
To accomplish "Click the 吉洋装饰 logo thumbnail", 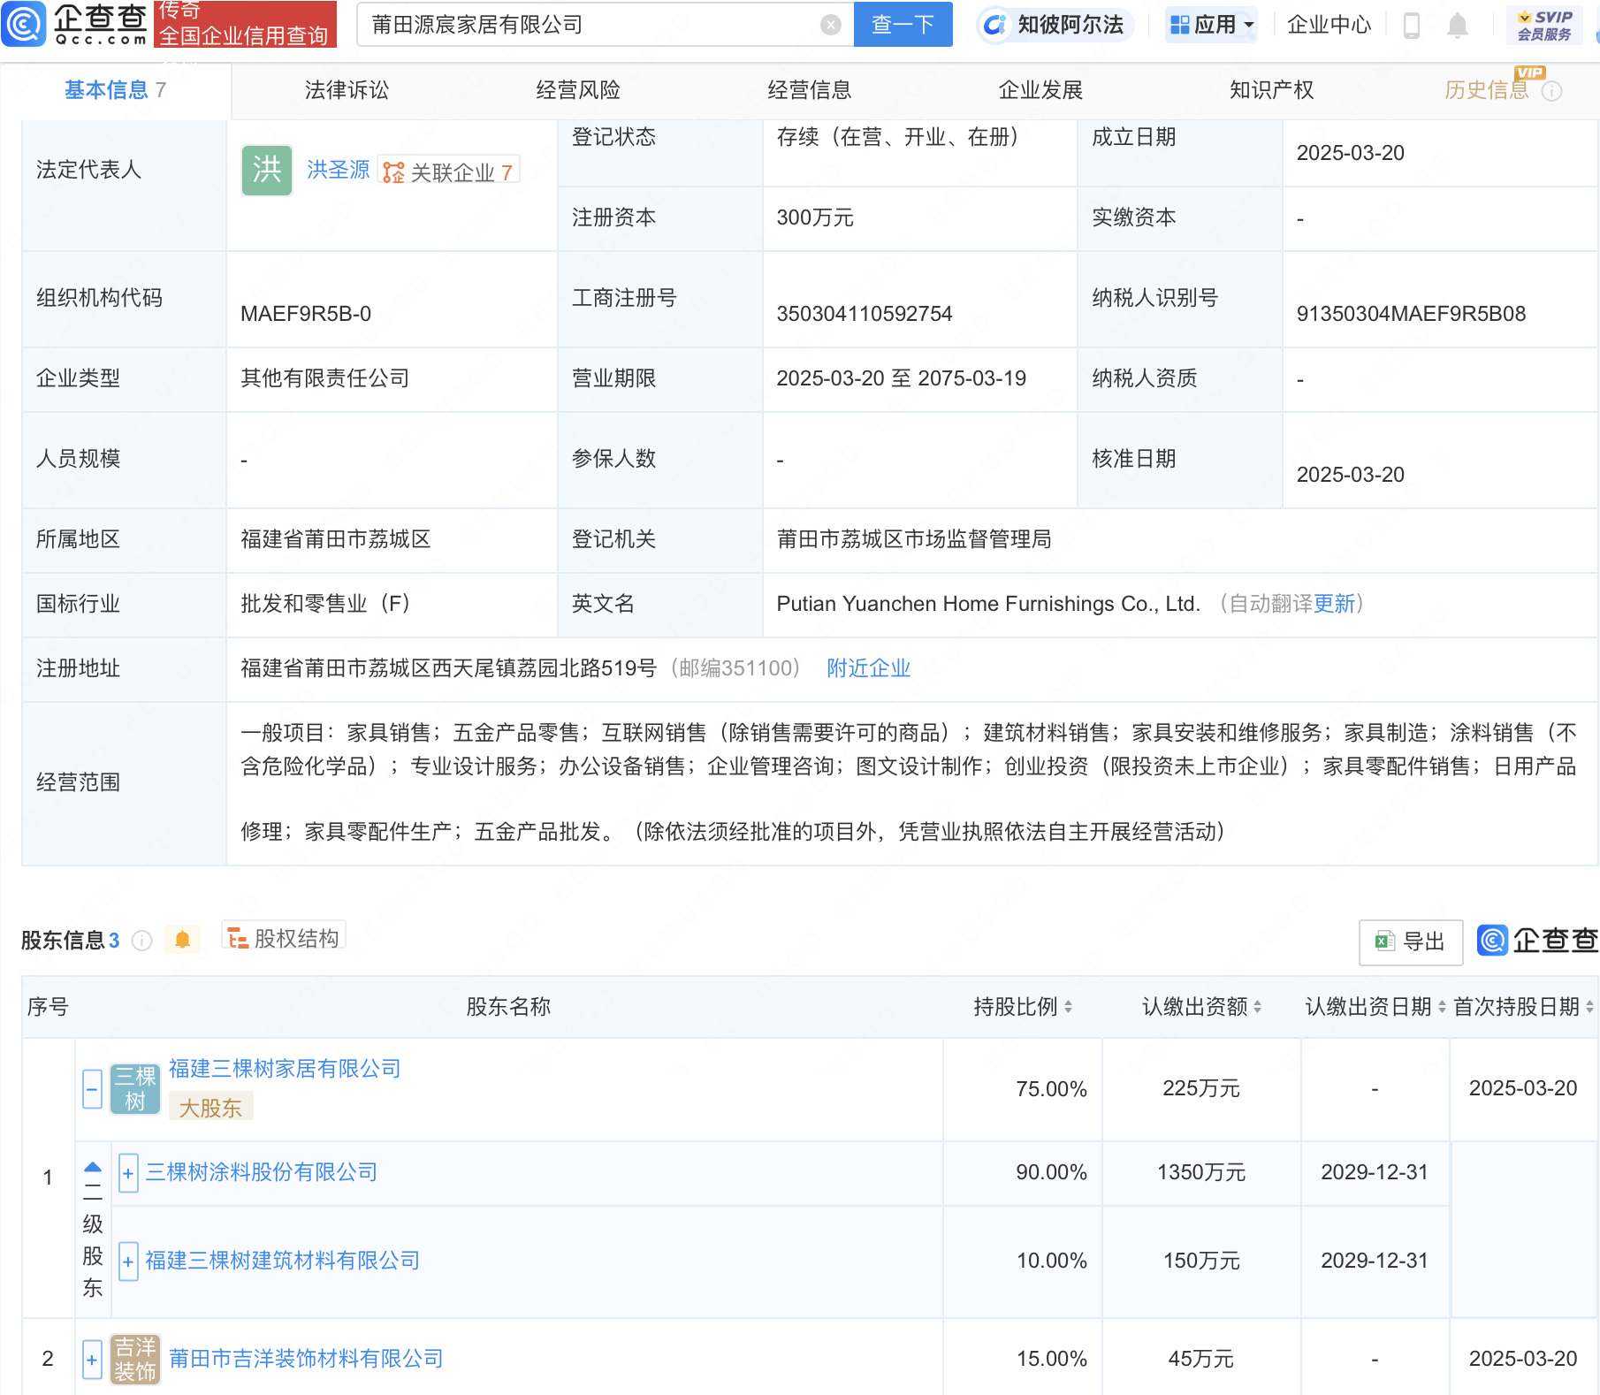I will (135, 1360).
